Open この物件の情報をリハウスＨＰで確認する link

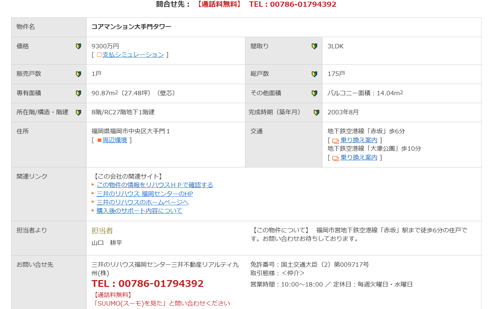[155, 185]
